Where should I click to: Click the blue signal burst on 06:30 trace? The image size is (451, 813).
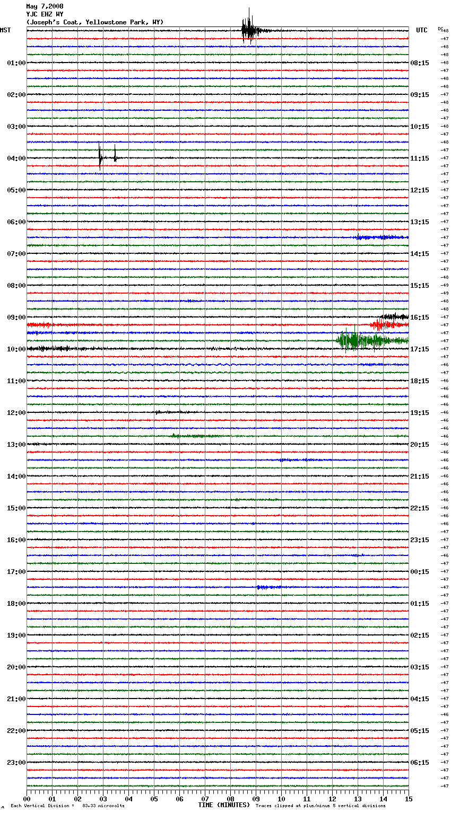click(381, 237)
